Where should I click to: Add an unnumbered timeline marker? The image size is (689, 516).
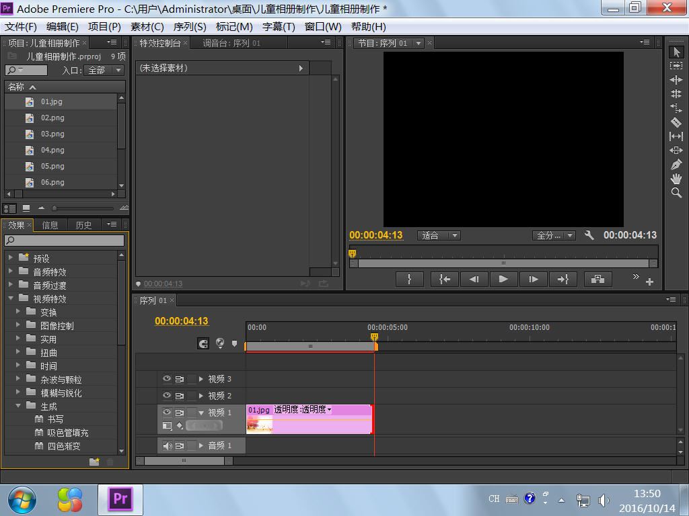tap(234, 343)
